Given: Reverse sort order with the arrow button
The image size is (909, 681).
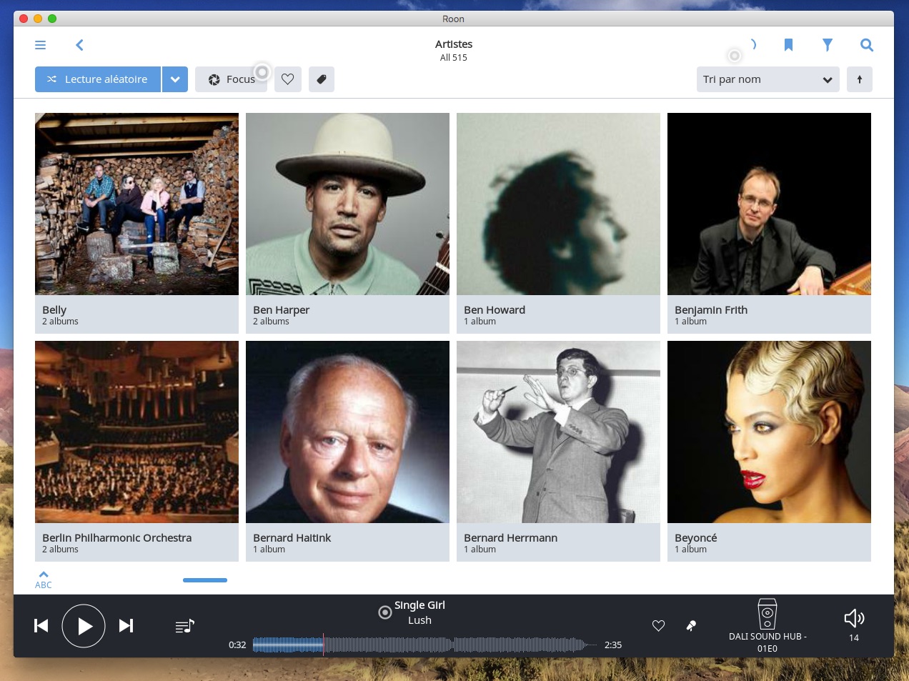Looking at the screenshot, I should pyautogui.click(x=860, y=79).
